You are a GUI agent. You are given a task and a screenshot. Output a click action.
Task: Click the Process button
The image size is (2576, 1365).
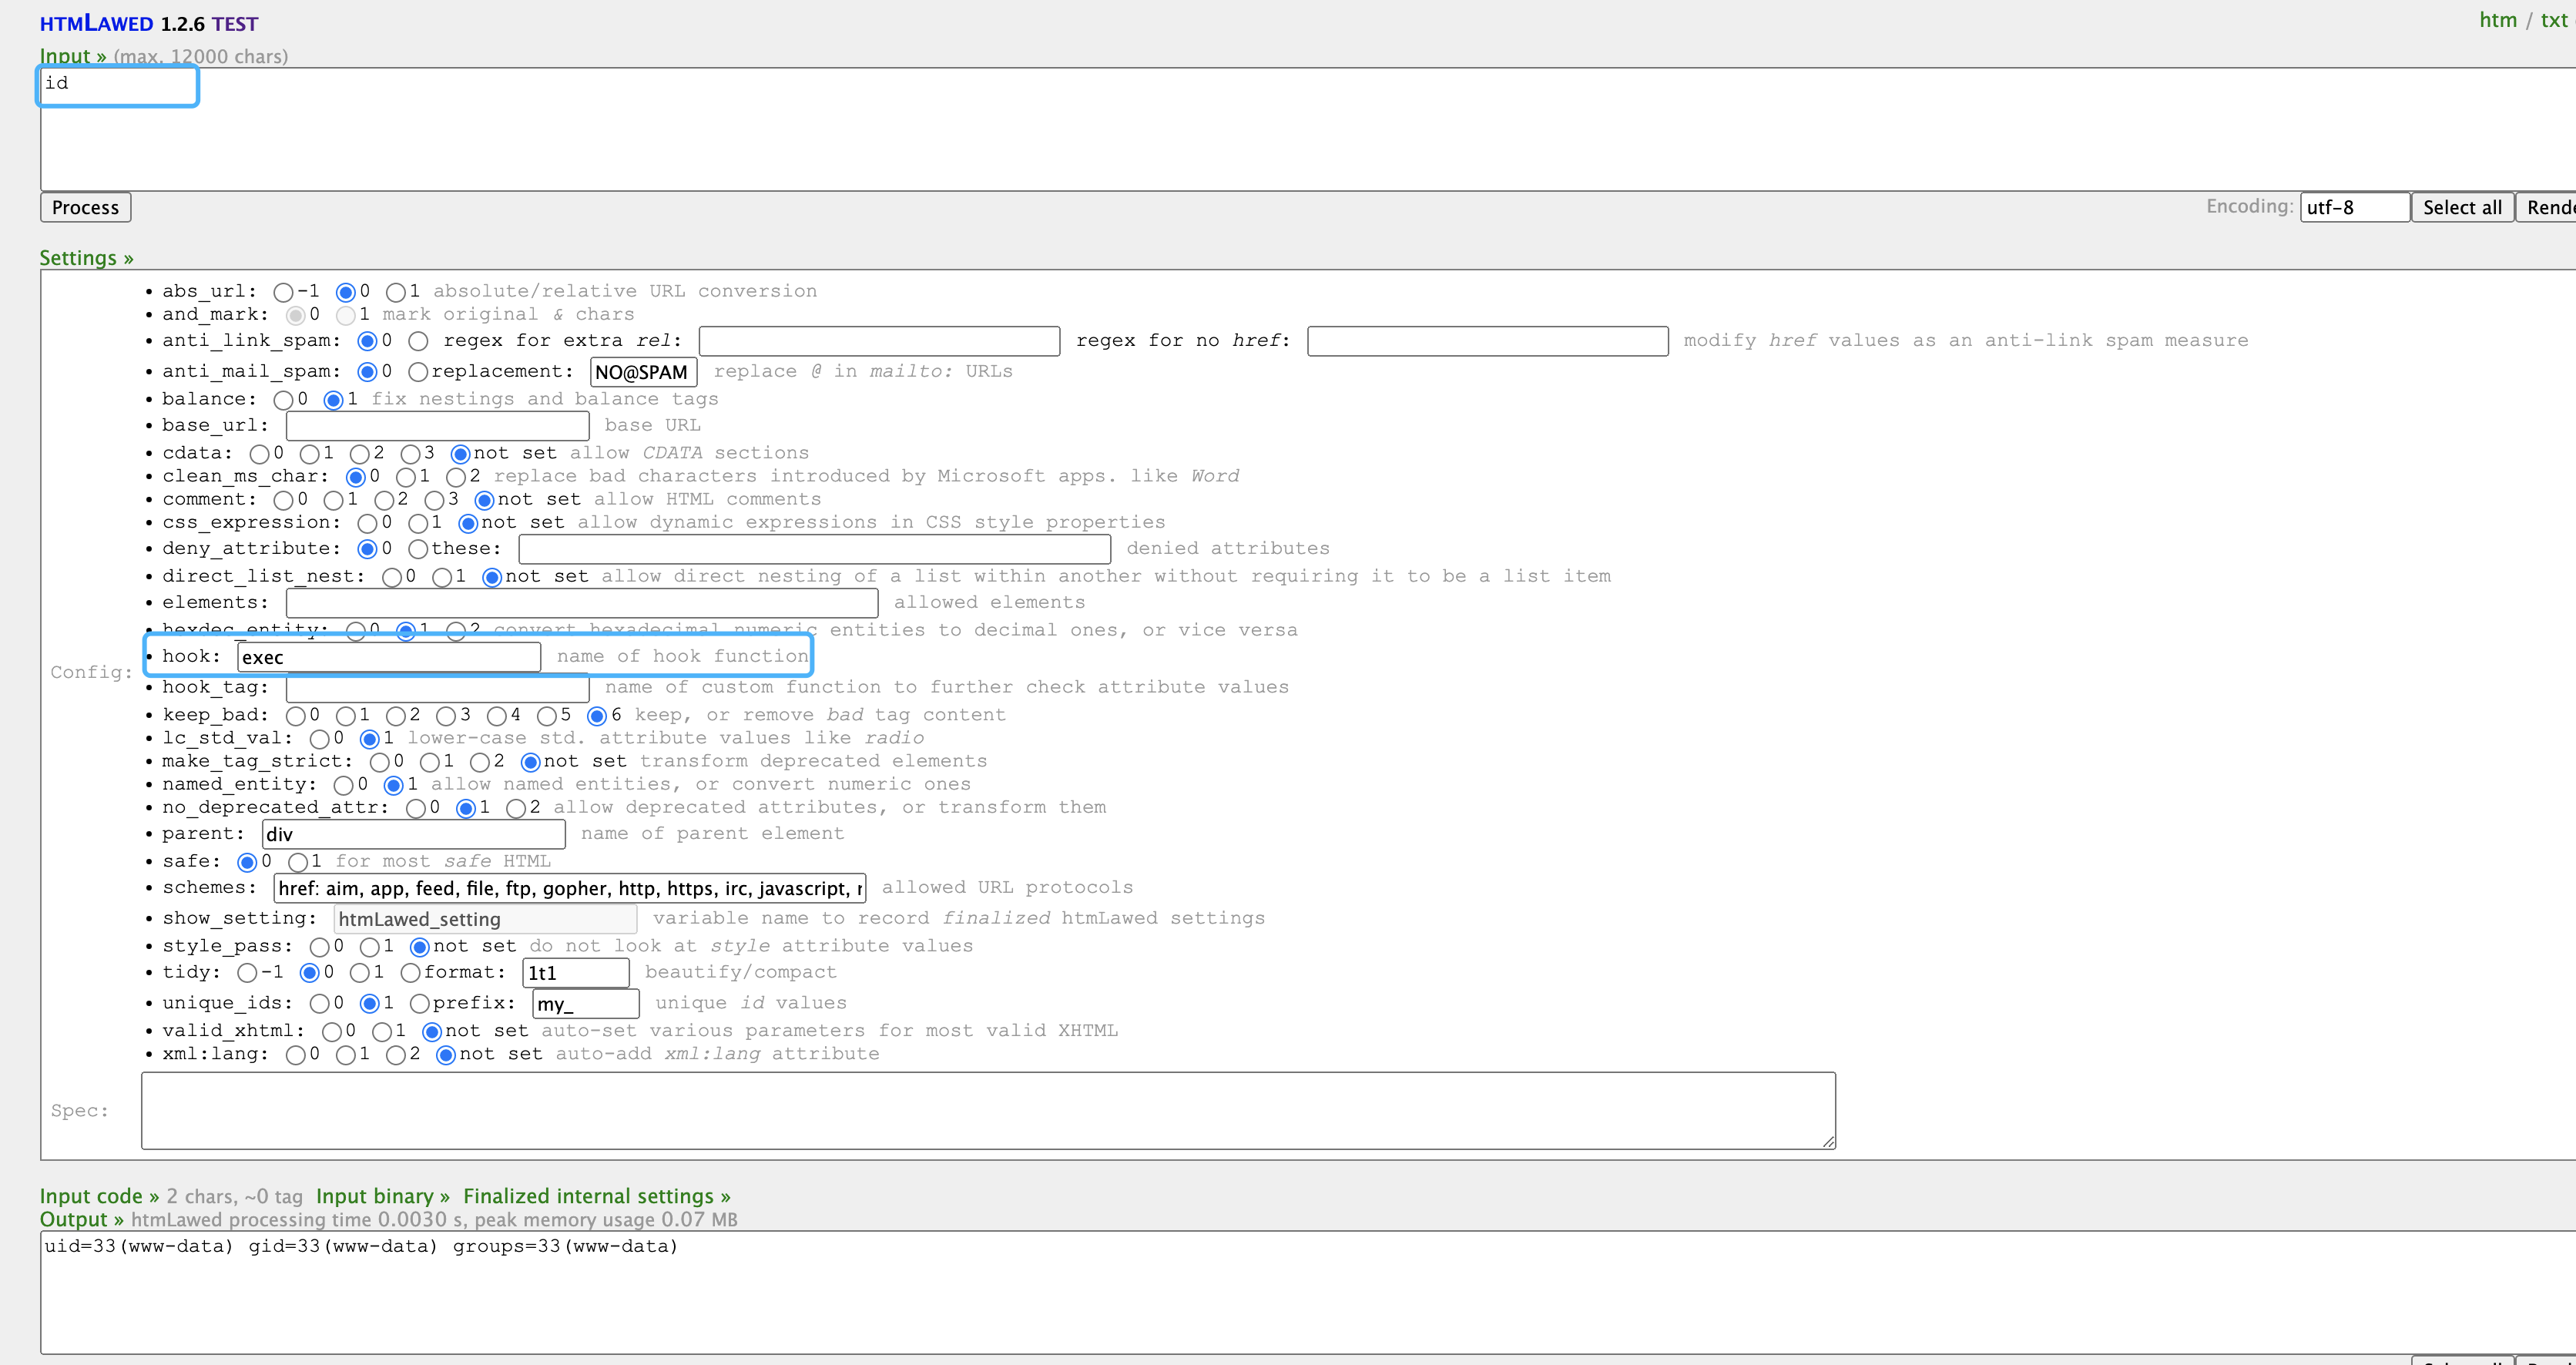click(x=85, y=207)
